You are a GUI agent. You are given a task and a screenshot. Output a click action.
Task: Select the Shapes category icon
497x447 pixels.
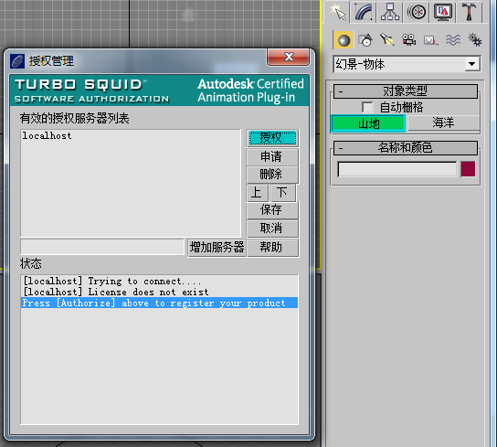pyautogui.click(x=365, y=40)
